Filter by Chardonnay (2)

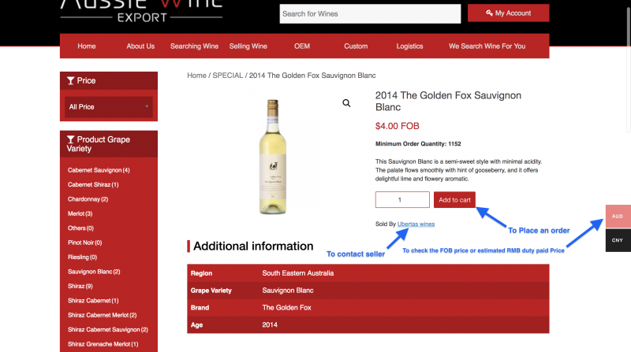[88, 199]
